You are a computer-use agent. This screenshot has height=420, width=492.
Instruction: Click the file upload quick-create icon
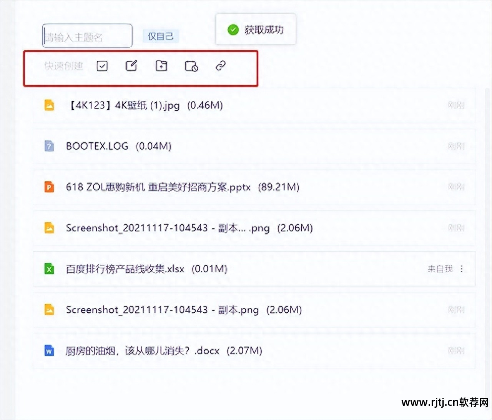pyautogui.click(x=161, y=66)
